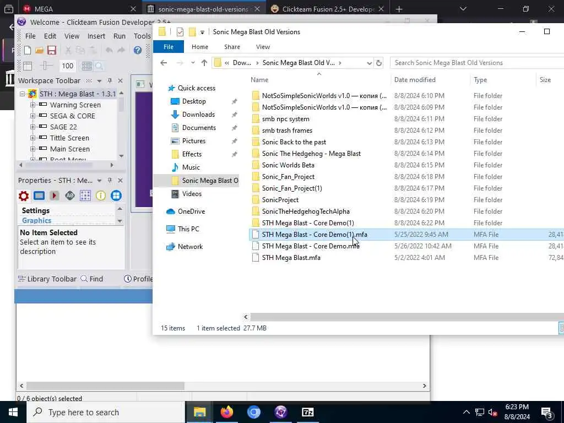Open the Edit menu in Fusion
564x423 pixels.
click(x=50, y=36)
